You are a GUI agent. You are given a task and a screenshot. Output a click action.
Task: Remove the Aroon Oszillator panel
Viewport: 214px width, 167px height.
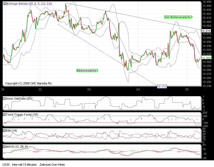coord(4,98)
